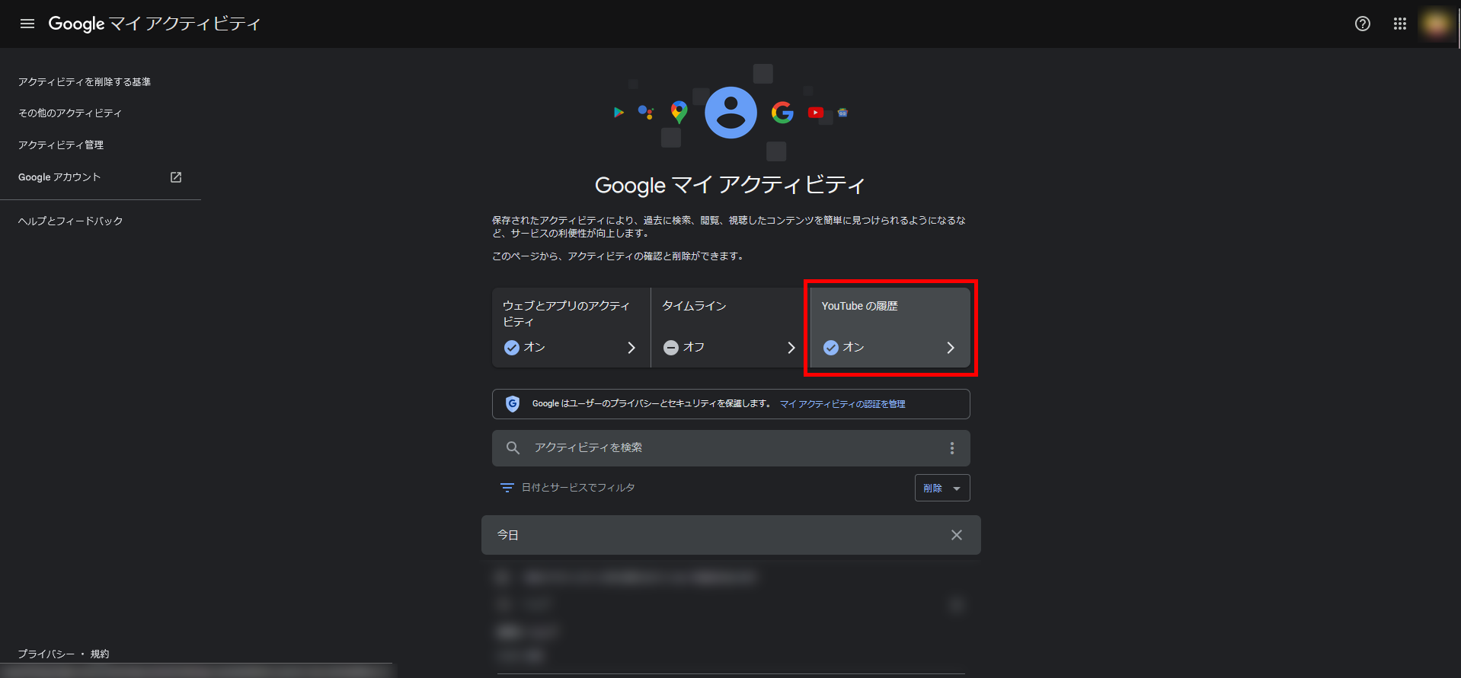Open the 削除 dropdown button
Viewport: 1461px width, 678px height.
942,488
